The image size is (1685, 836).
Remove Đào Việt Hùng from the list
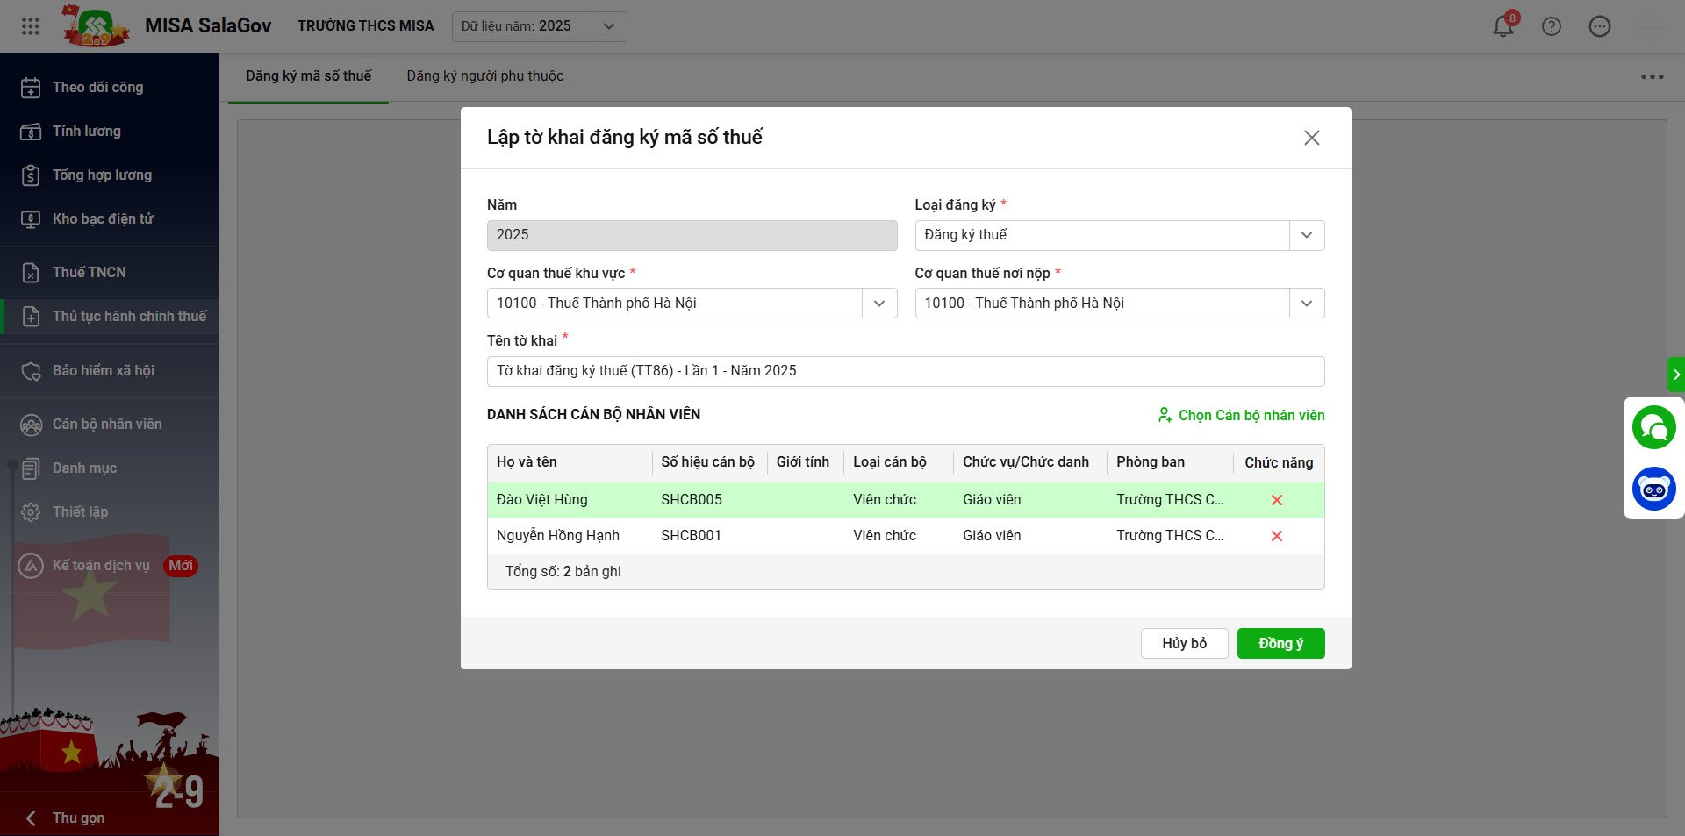tap(1276, 500)
